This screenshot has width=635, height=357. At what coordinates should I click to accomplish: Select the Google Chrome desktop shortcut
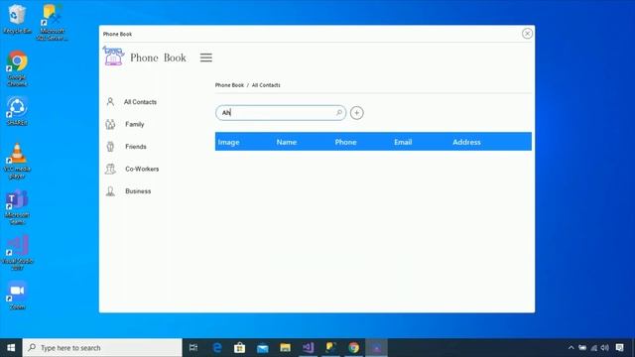(x=17, y=68)
